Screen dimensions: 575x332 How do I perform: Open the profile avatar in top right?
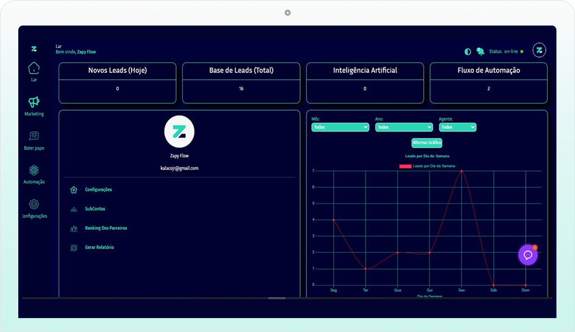click(x=539, y=50)
